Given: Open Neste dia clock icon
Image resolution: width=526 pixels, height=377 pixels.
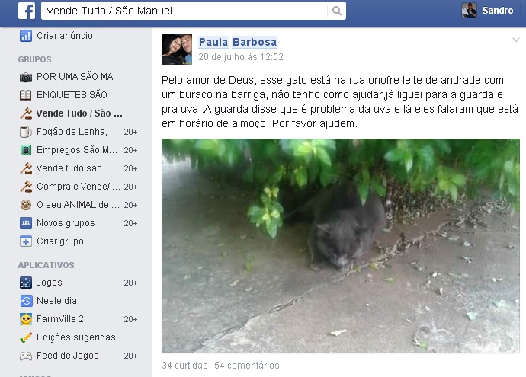Looking at the screenshot, I should [26, 301].
